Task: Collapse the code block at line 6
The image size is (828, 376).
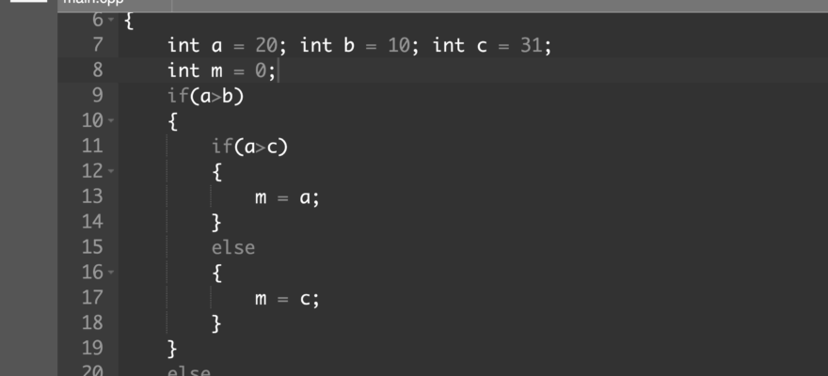Action: point(111,20)
